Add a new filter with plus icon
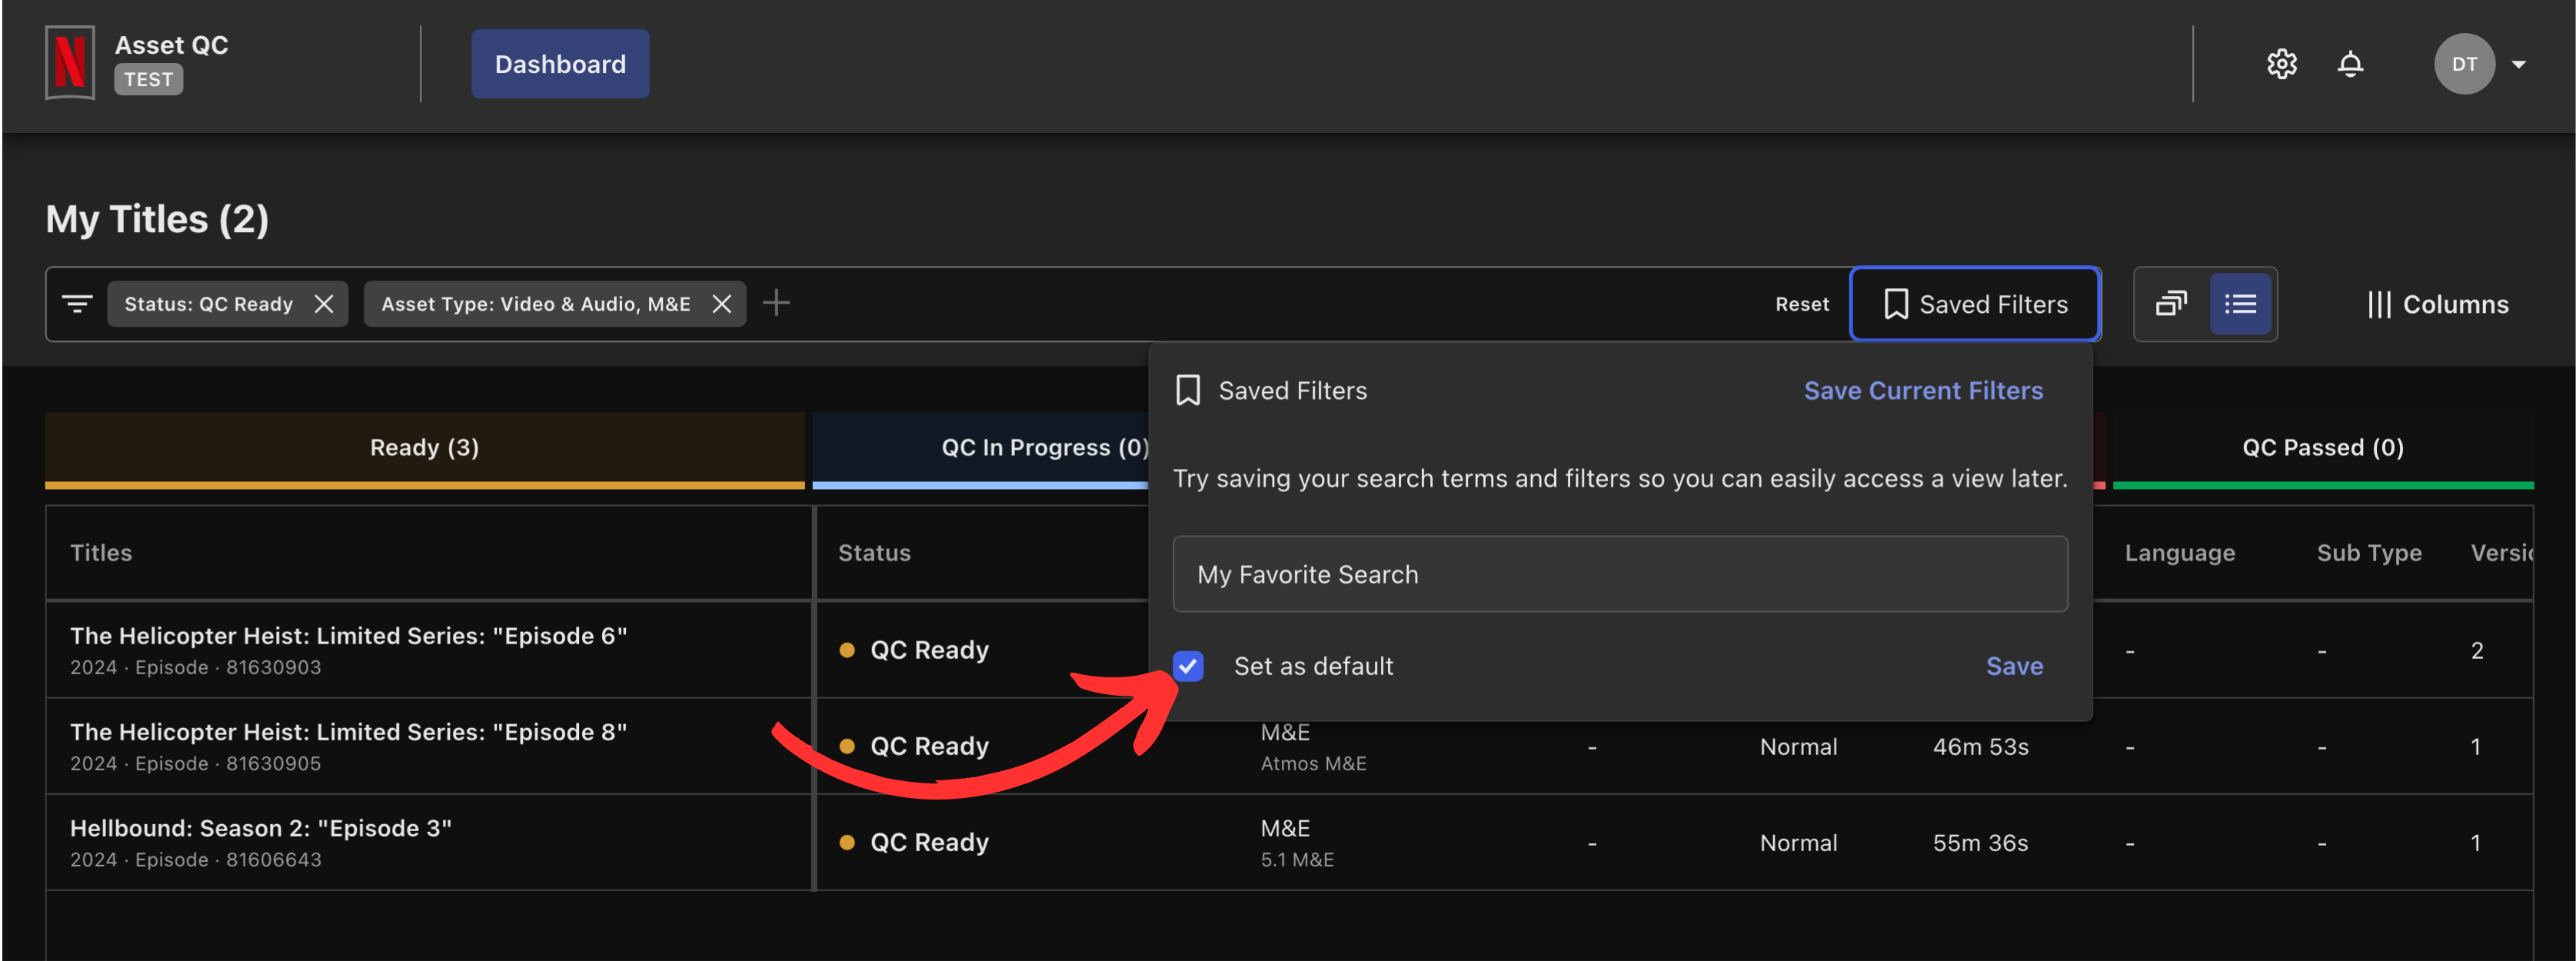This screenshot has height=961, width=2576. click(776, 303)
